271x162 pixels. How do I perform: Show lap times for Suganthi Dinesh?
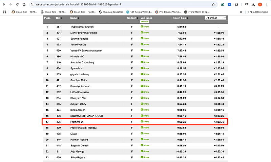click(145, 145)
